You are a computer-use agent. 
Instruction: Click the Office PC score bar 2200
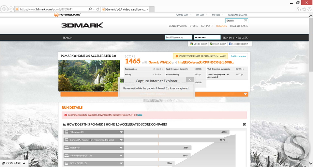149,163
